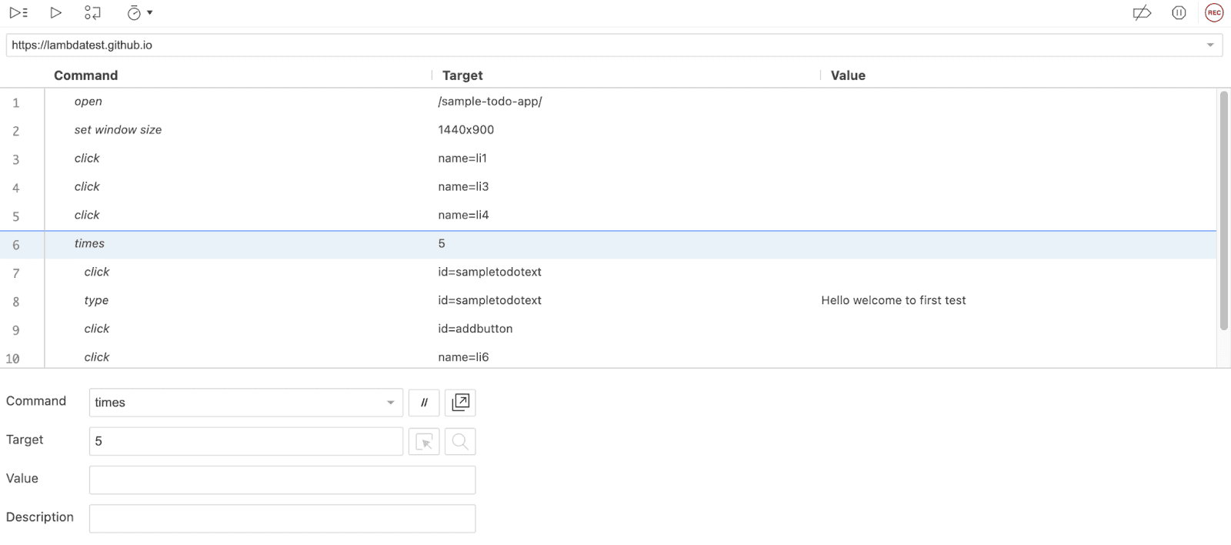This screenshot has height=545, width=1231.
Task: Toggle pause on exceptions
Action: pyautogui.click(x=1179, y=12)
